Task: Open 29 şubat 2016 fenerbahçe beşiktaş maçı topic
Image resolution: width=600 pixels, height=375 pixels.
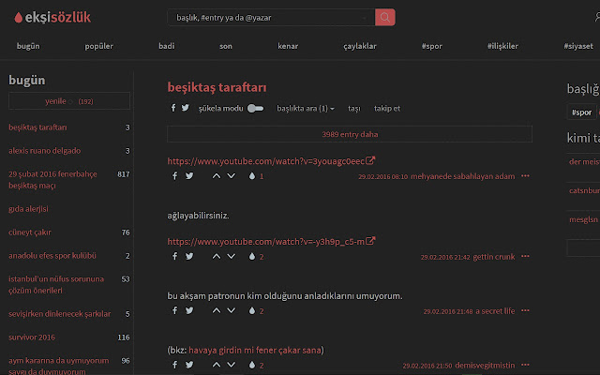Action: (52, 180)
